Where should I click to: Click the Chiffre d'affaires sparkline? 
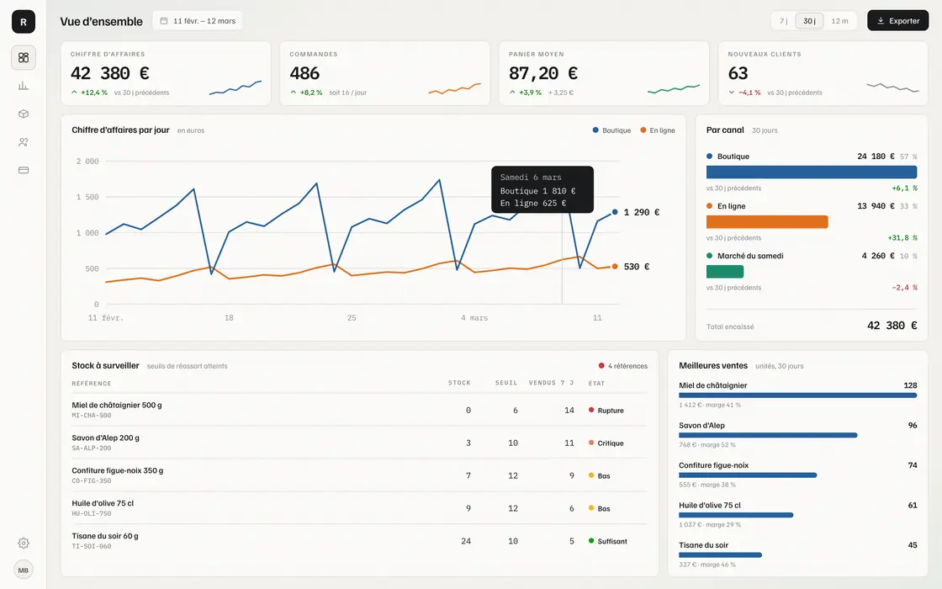(x=235, y=88)
